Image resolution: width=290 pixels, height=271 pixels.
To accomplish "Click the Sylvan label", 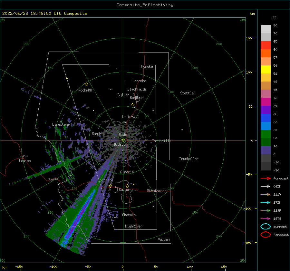I will point(123,95).
